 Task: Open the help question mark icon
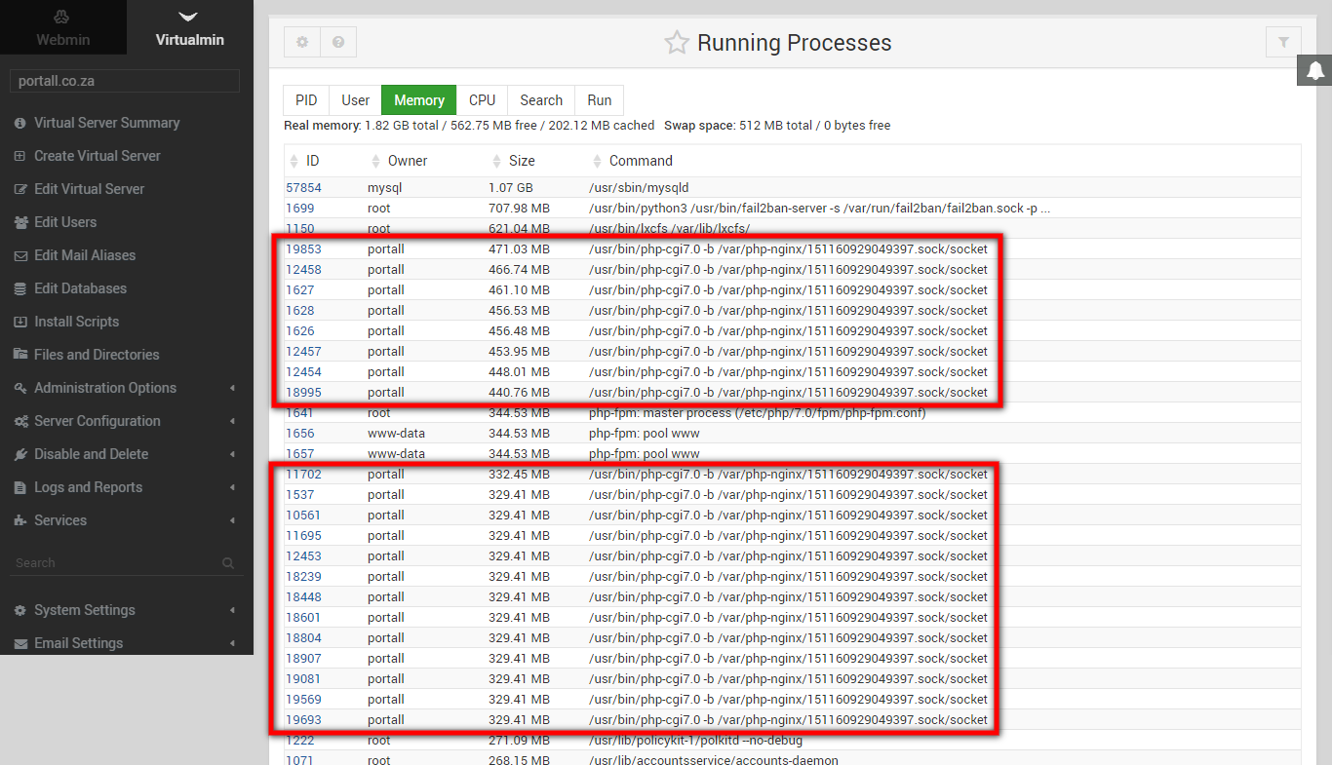click(338, 42)
